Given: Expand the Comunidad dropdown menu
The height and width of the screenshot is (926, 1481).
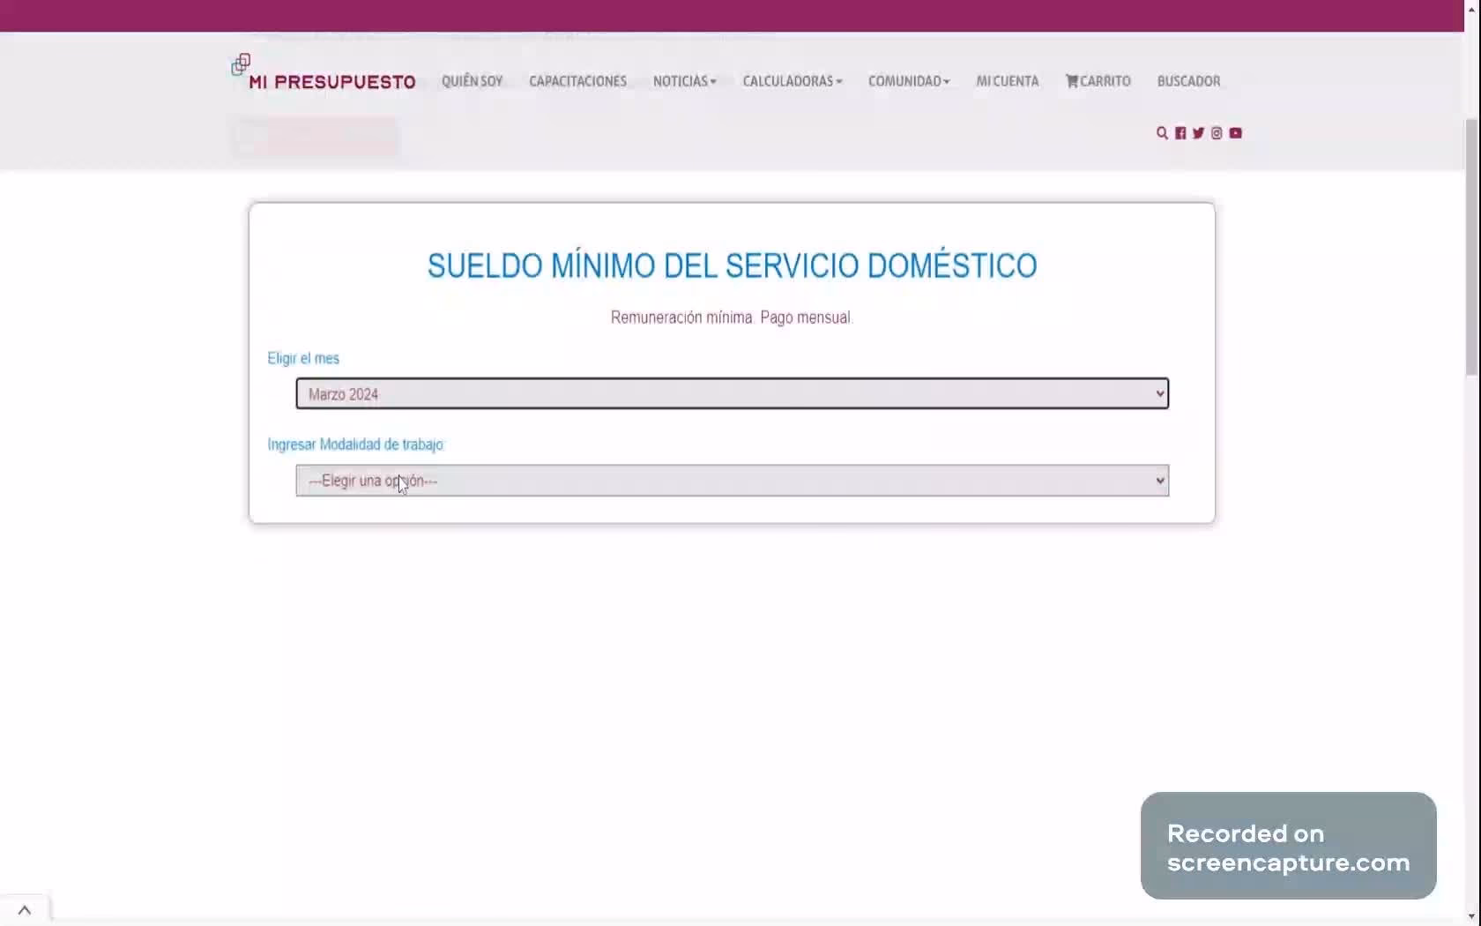Looking at the screenshot, I should 909,81.
